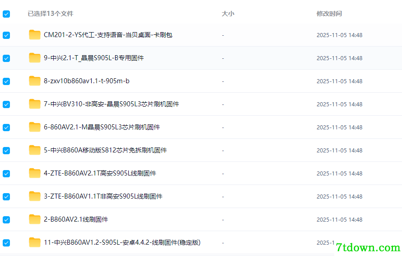Open 4-ZTE-B860AV2.1T高安S905L线刷固件 folder name
The image size is (402, 256).
[x=100, y=173]
